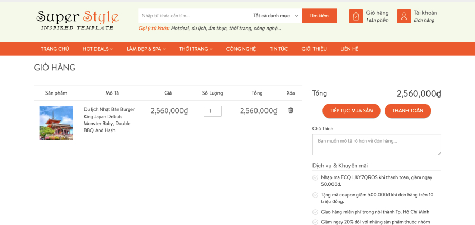Click the 'Tổng' label in order summary

coord(319,93)
